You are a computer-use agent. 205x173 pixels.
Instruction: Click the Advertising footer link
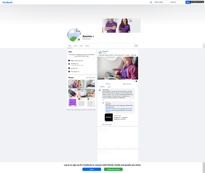coord(77,110)
